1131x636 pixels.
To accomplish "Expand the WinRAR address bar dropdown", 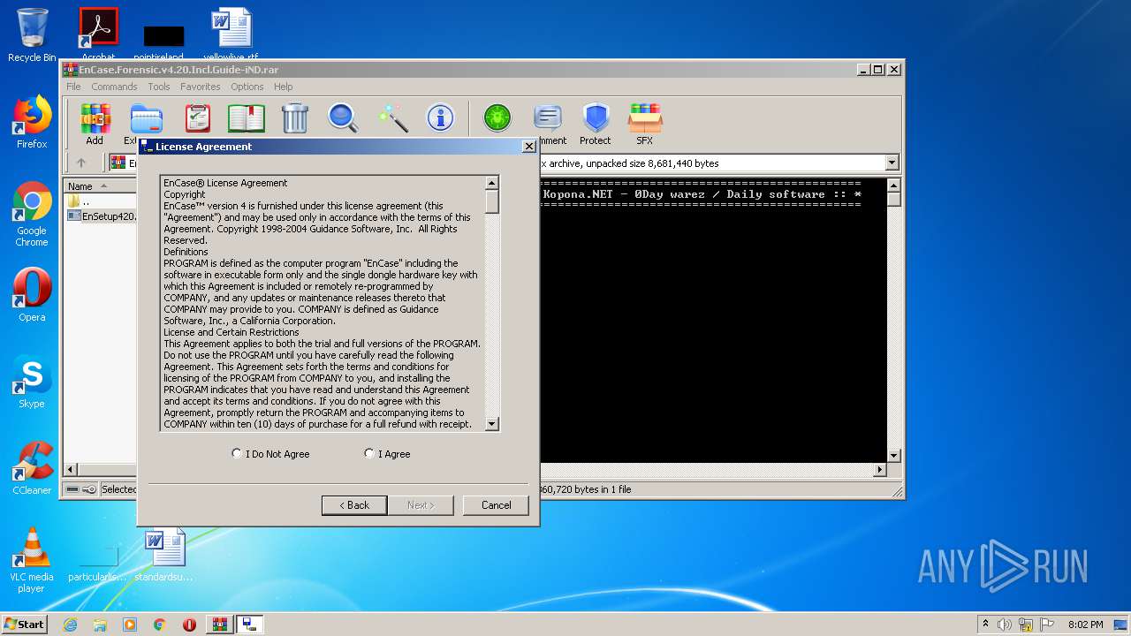I will (892, 163).
